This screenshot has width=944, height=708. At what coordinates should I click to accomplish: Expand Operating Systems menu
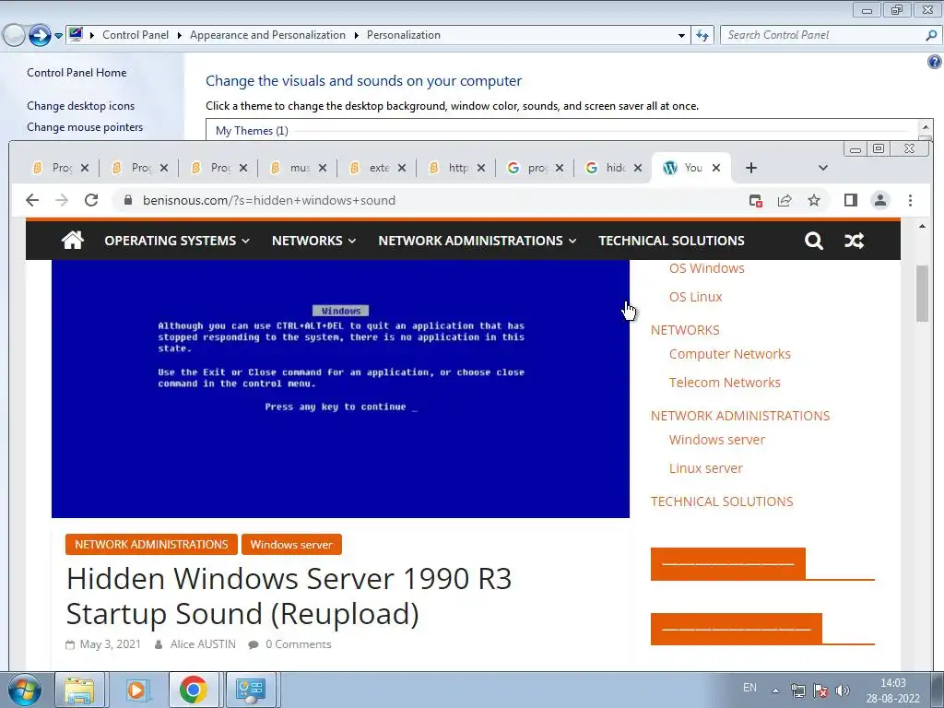(176, 241)
